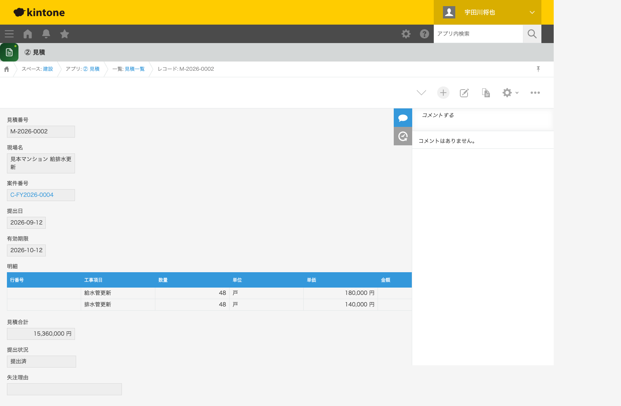Click the empty 失注理由 field

(x=64, y=389)
